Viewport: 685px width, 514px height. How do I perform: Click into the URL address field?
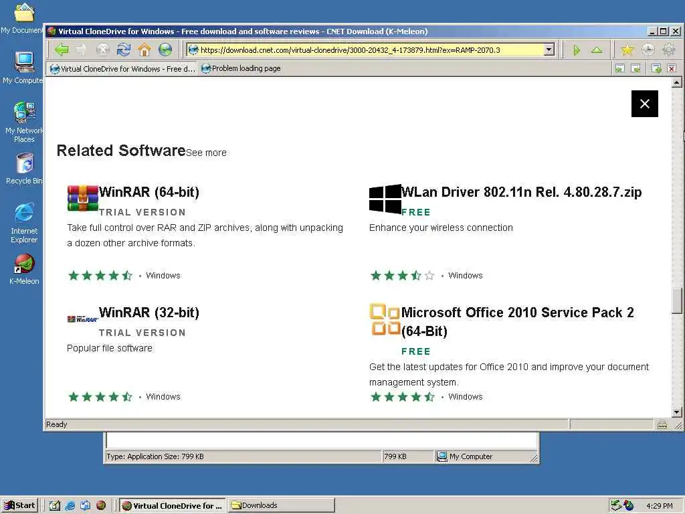[x=365, y=50]
